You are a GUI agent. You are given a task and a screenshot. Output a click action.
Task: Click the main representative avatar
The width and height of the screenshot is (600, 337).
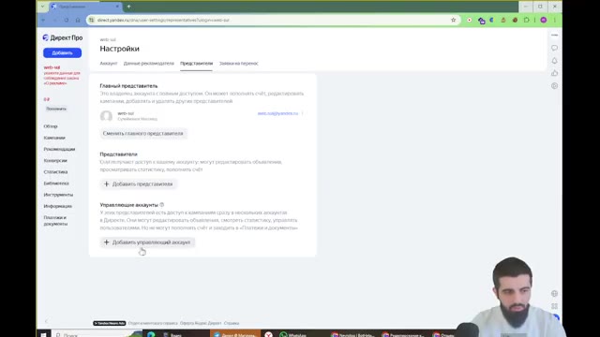pos(106,116)
